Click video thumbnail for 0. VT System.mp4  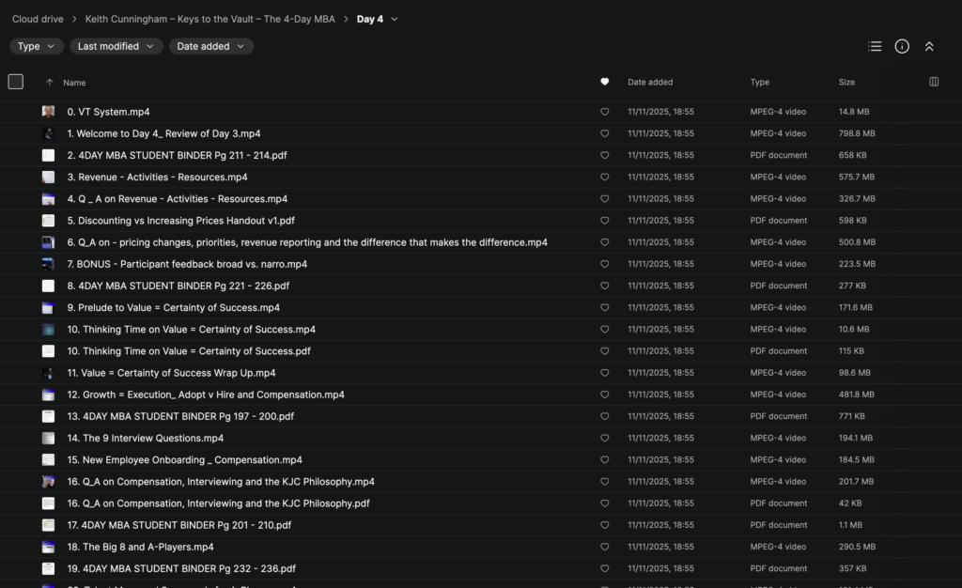[48, 112]
